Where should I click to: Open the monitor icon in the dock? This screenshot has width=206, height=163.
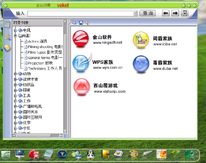(x=20, y=154)
